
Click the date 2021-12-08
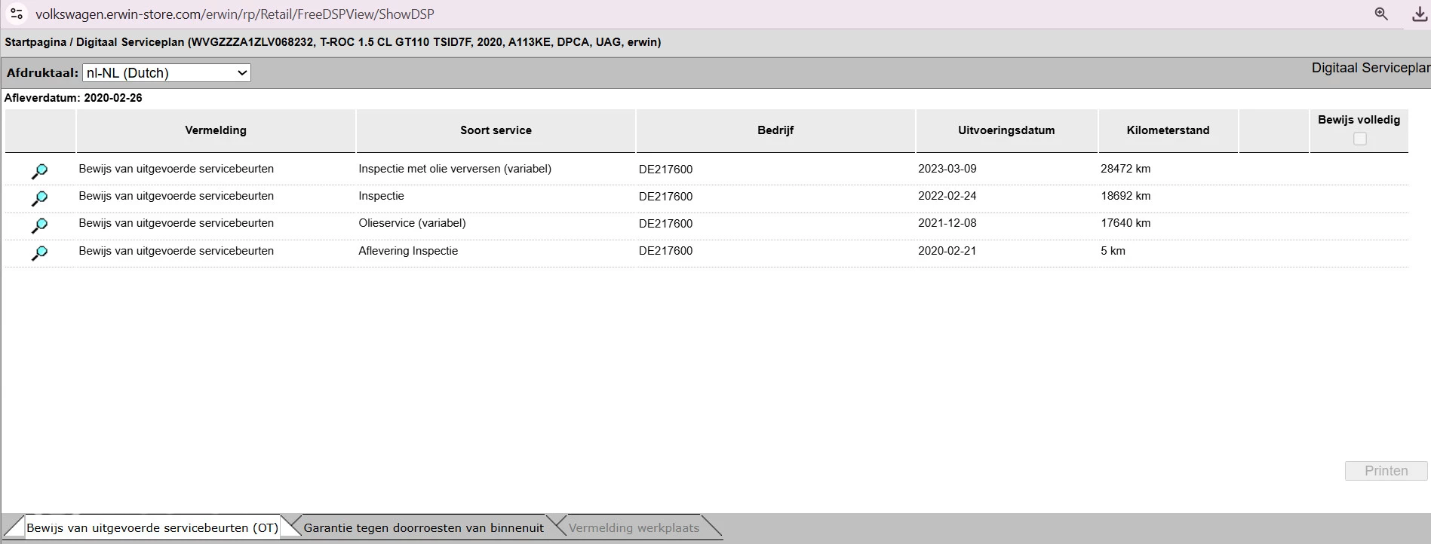[947, 223]
